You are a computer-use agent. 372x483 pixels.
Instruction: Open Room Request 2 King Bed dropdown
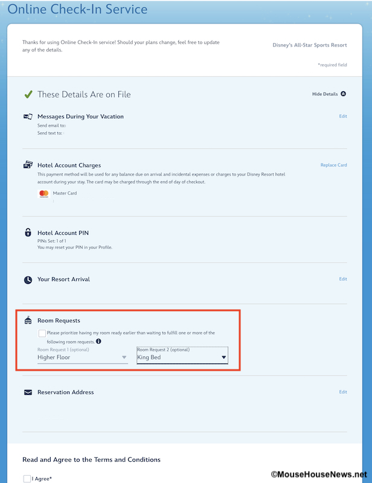point(182,357)
